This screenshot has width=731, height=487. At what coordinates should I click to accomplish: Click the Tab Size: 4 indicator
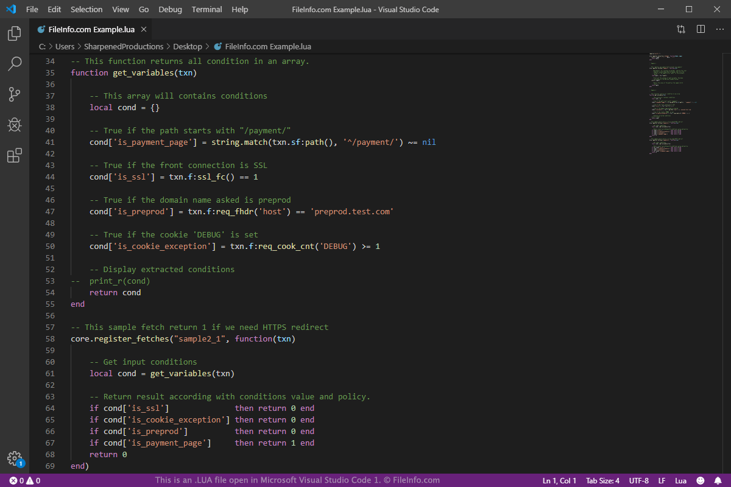pos(602,480)
